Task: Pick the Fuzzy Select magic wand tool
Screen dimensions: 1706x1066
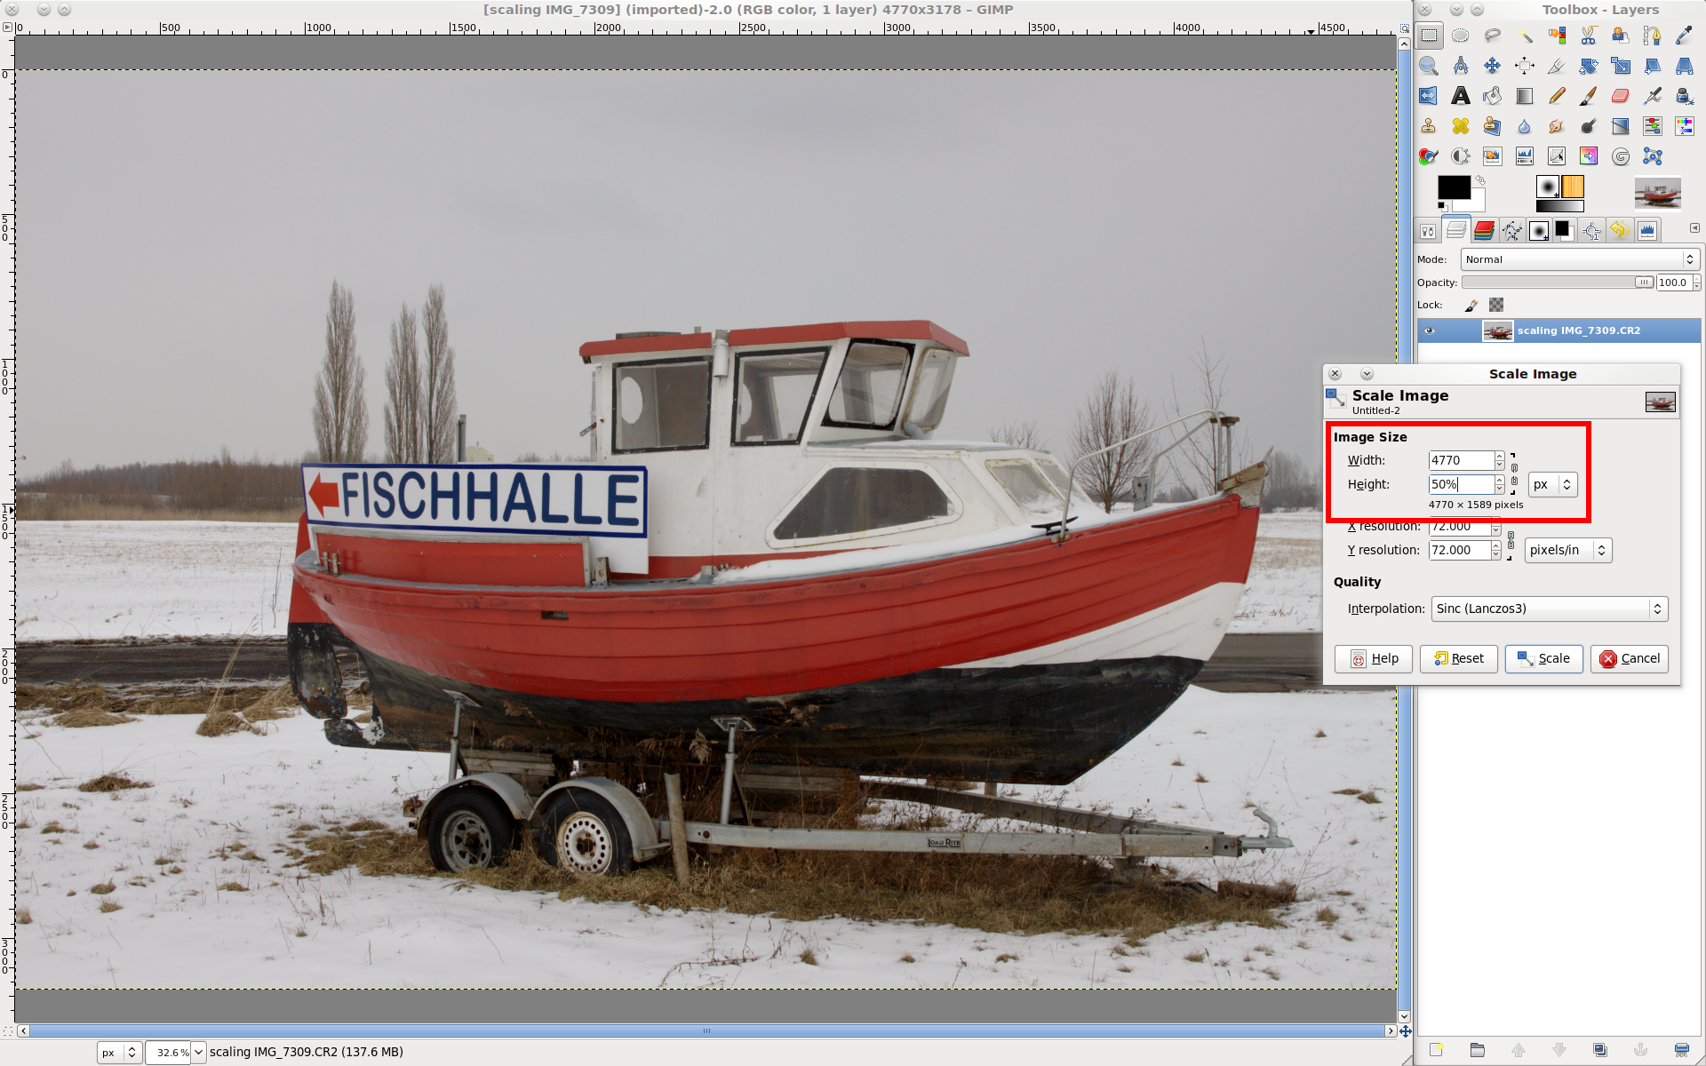Action: pos(1525,36)
